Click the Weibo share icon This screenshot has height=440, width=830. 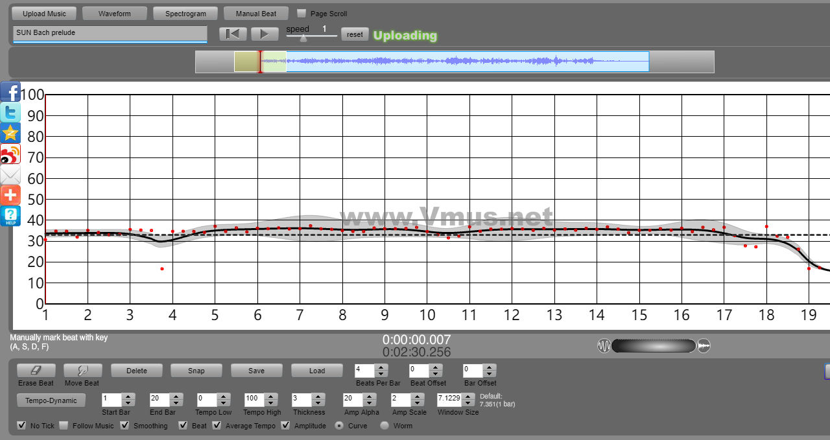coord(10,154)
